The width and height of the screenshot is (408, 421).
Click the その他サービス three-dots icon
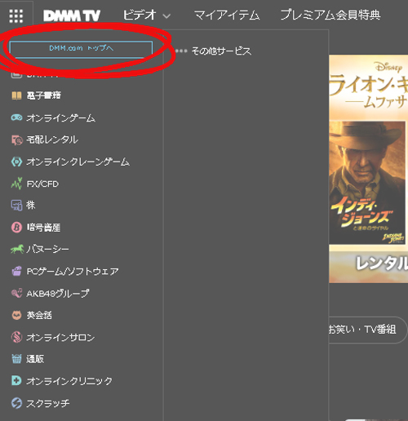pos(181,51)
